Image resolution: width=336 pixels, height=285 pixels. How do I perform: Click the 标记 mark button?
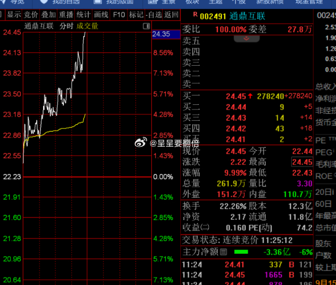pyautogui.click(x=136, y=15)
